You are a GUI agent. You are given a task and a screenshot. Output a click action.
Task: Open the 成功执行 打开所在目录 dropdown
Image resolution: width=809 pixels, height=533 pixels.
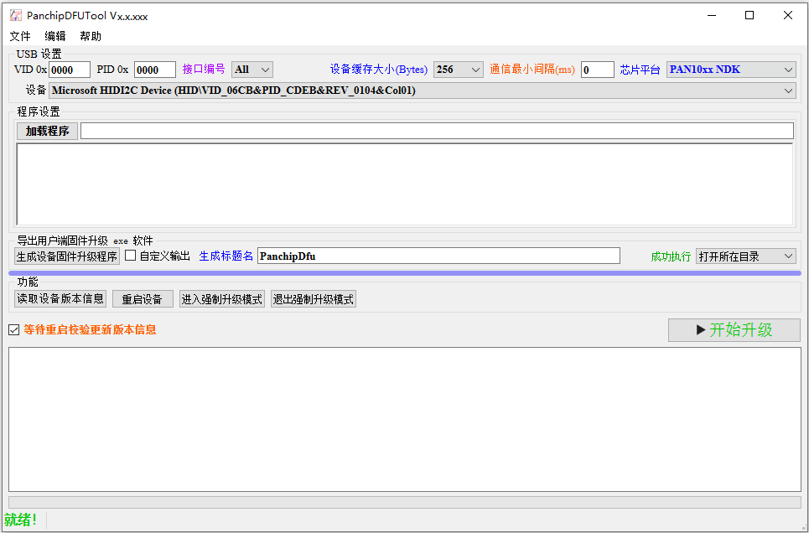[746, 256]
